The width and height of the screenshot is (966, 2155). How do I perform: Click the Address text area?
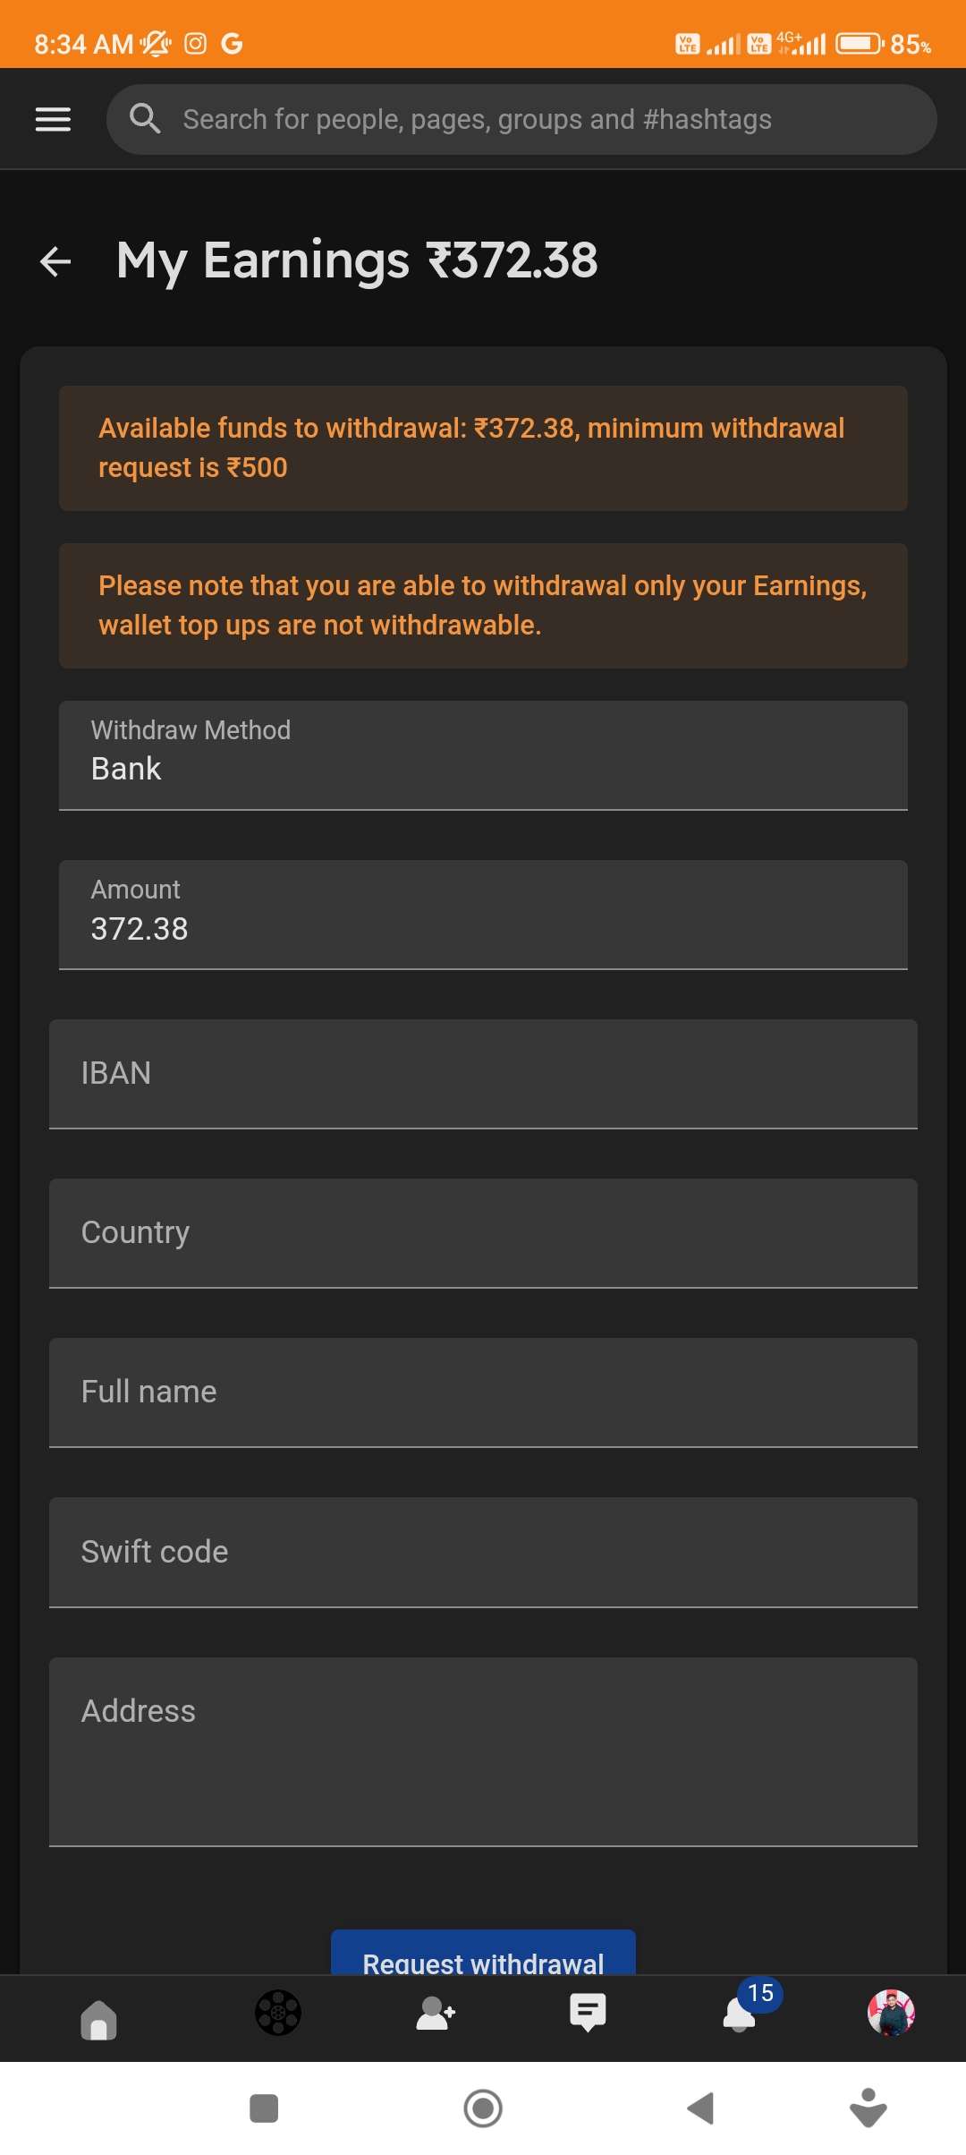(x=483, y=1751)
